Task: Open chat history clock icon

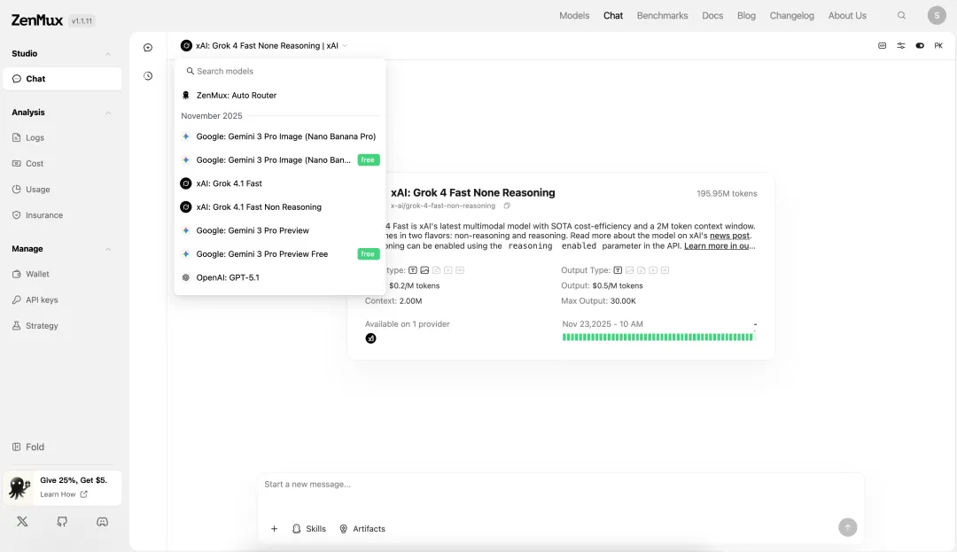Action: tap(148, 76)
